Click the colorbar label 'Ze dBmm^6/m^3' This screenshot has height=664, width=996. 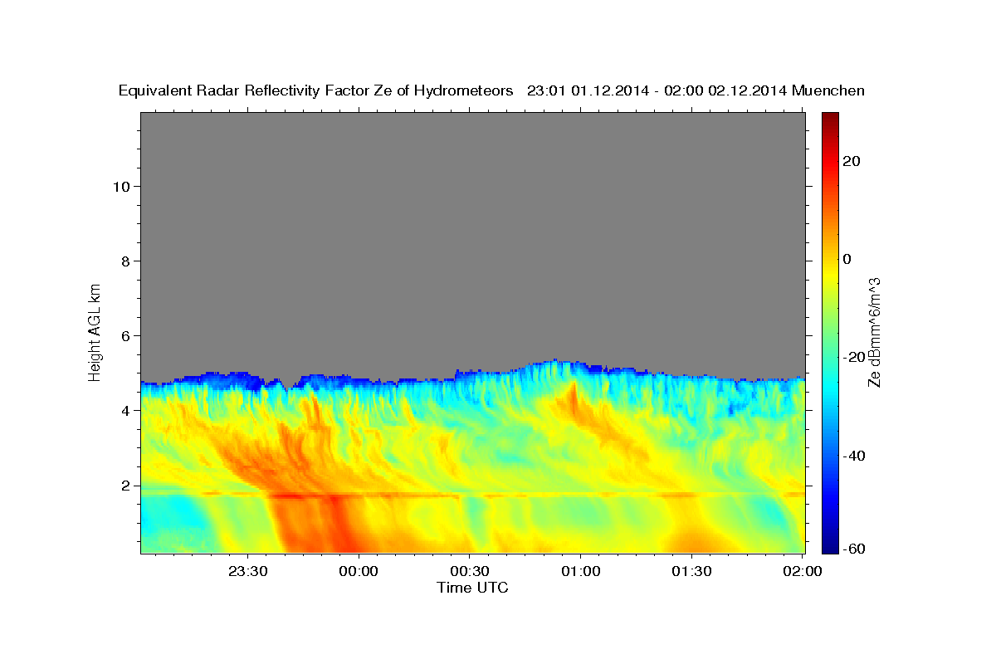point(874,332)
